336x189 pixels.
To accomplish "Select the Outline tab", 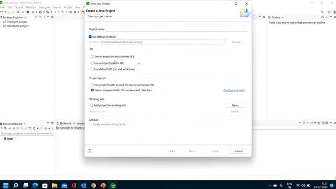I will click(276, 17).
